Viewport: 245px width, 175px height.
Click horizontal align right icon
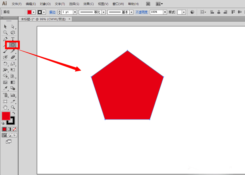tap(225, 12)
